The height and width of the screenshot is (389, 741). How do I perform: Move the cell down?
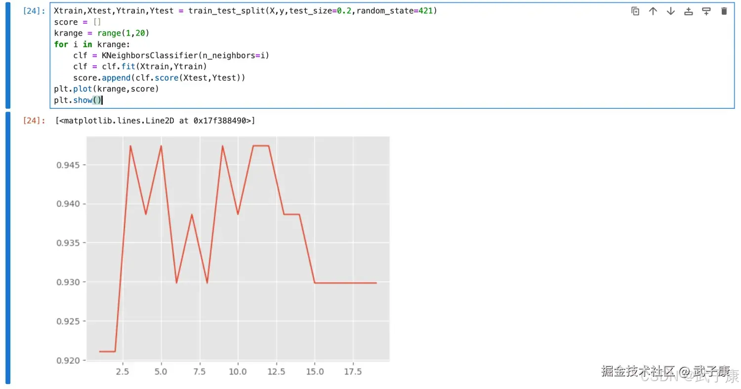671,11
